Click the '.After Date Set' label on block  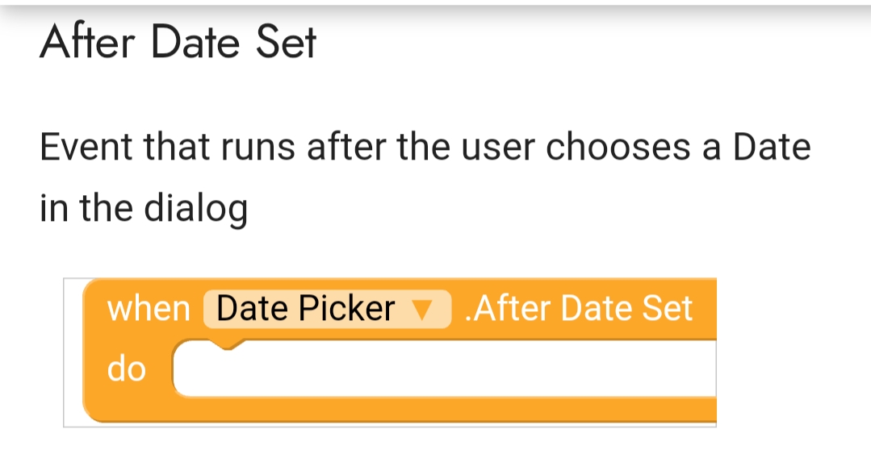(x=579, y=309)
